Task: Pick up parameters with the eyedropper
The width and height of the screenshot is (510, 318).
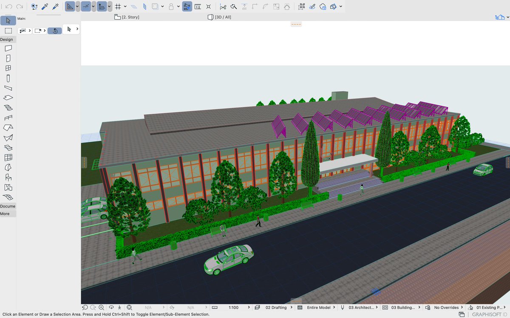Action: point(45,7)
